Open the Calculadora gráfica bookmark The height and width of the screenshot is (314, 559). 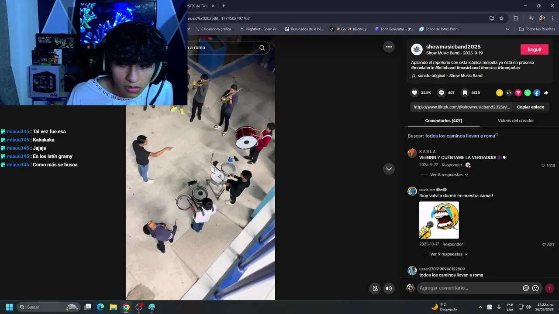pos(214,29)
